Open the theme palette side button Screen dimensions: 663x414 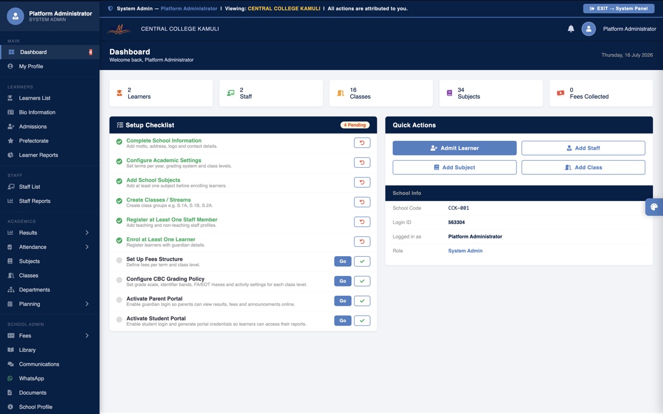click(654, 207)
